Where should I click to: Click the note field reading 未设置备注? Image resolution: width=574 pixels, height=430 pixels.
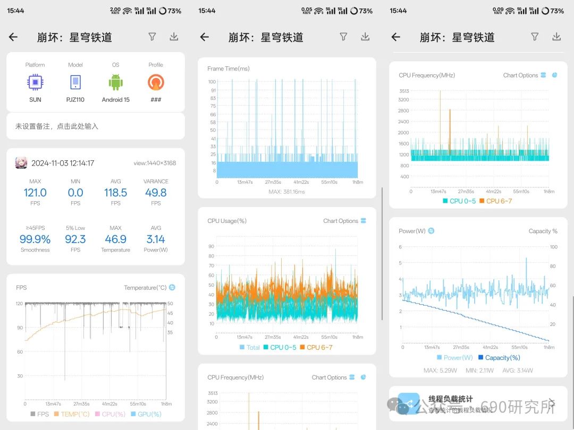tap(96, 126)
